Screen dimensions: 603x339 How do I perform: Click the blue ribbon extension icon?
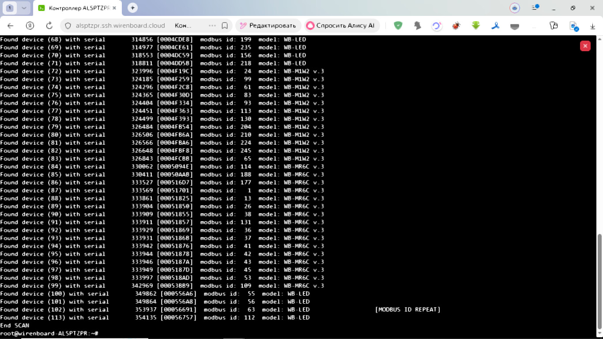coord(495,26)
